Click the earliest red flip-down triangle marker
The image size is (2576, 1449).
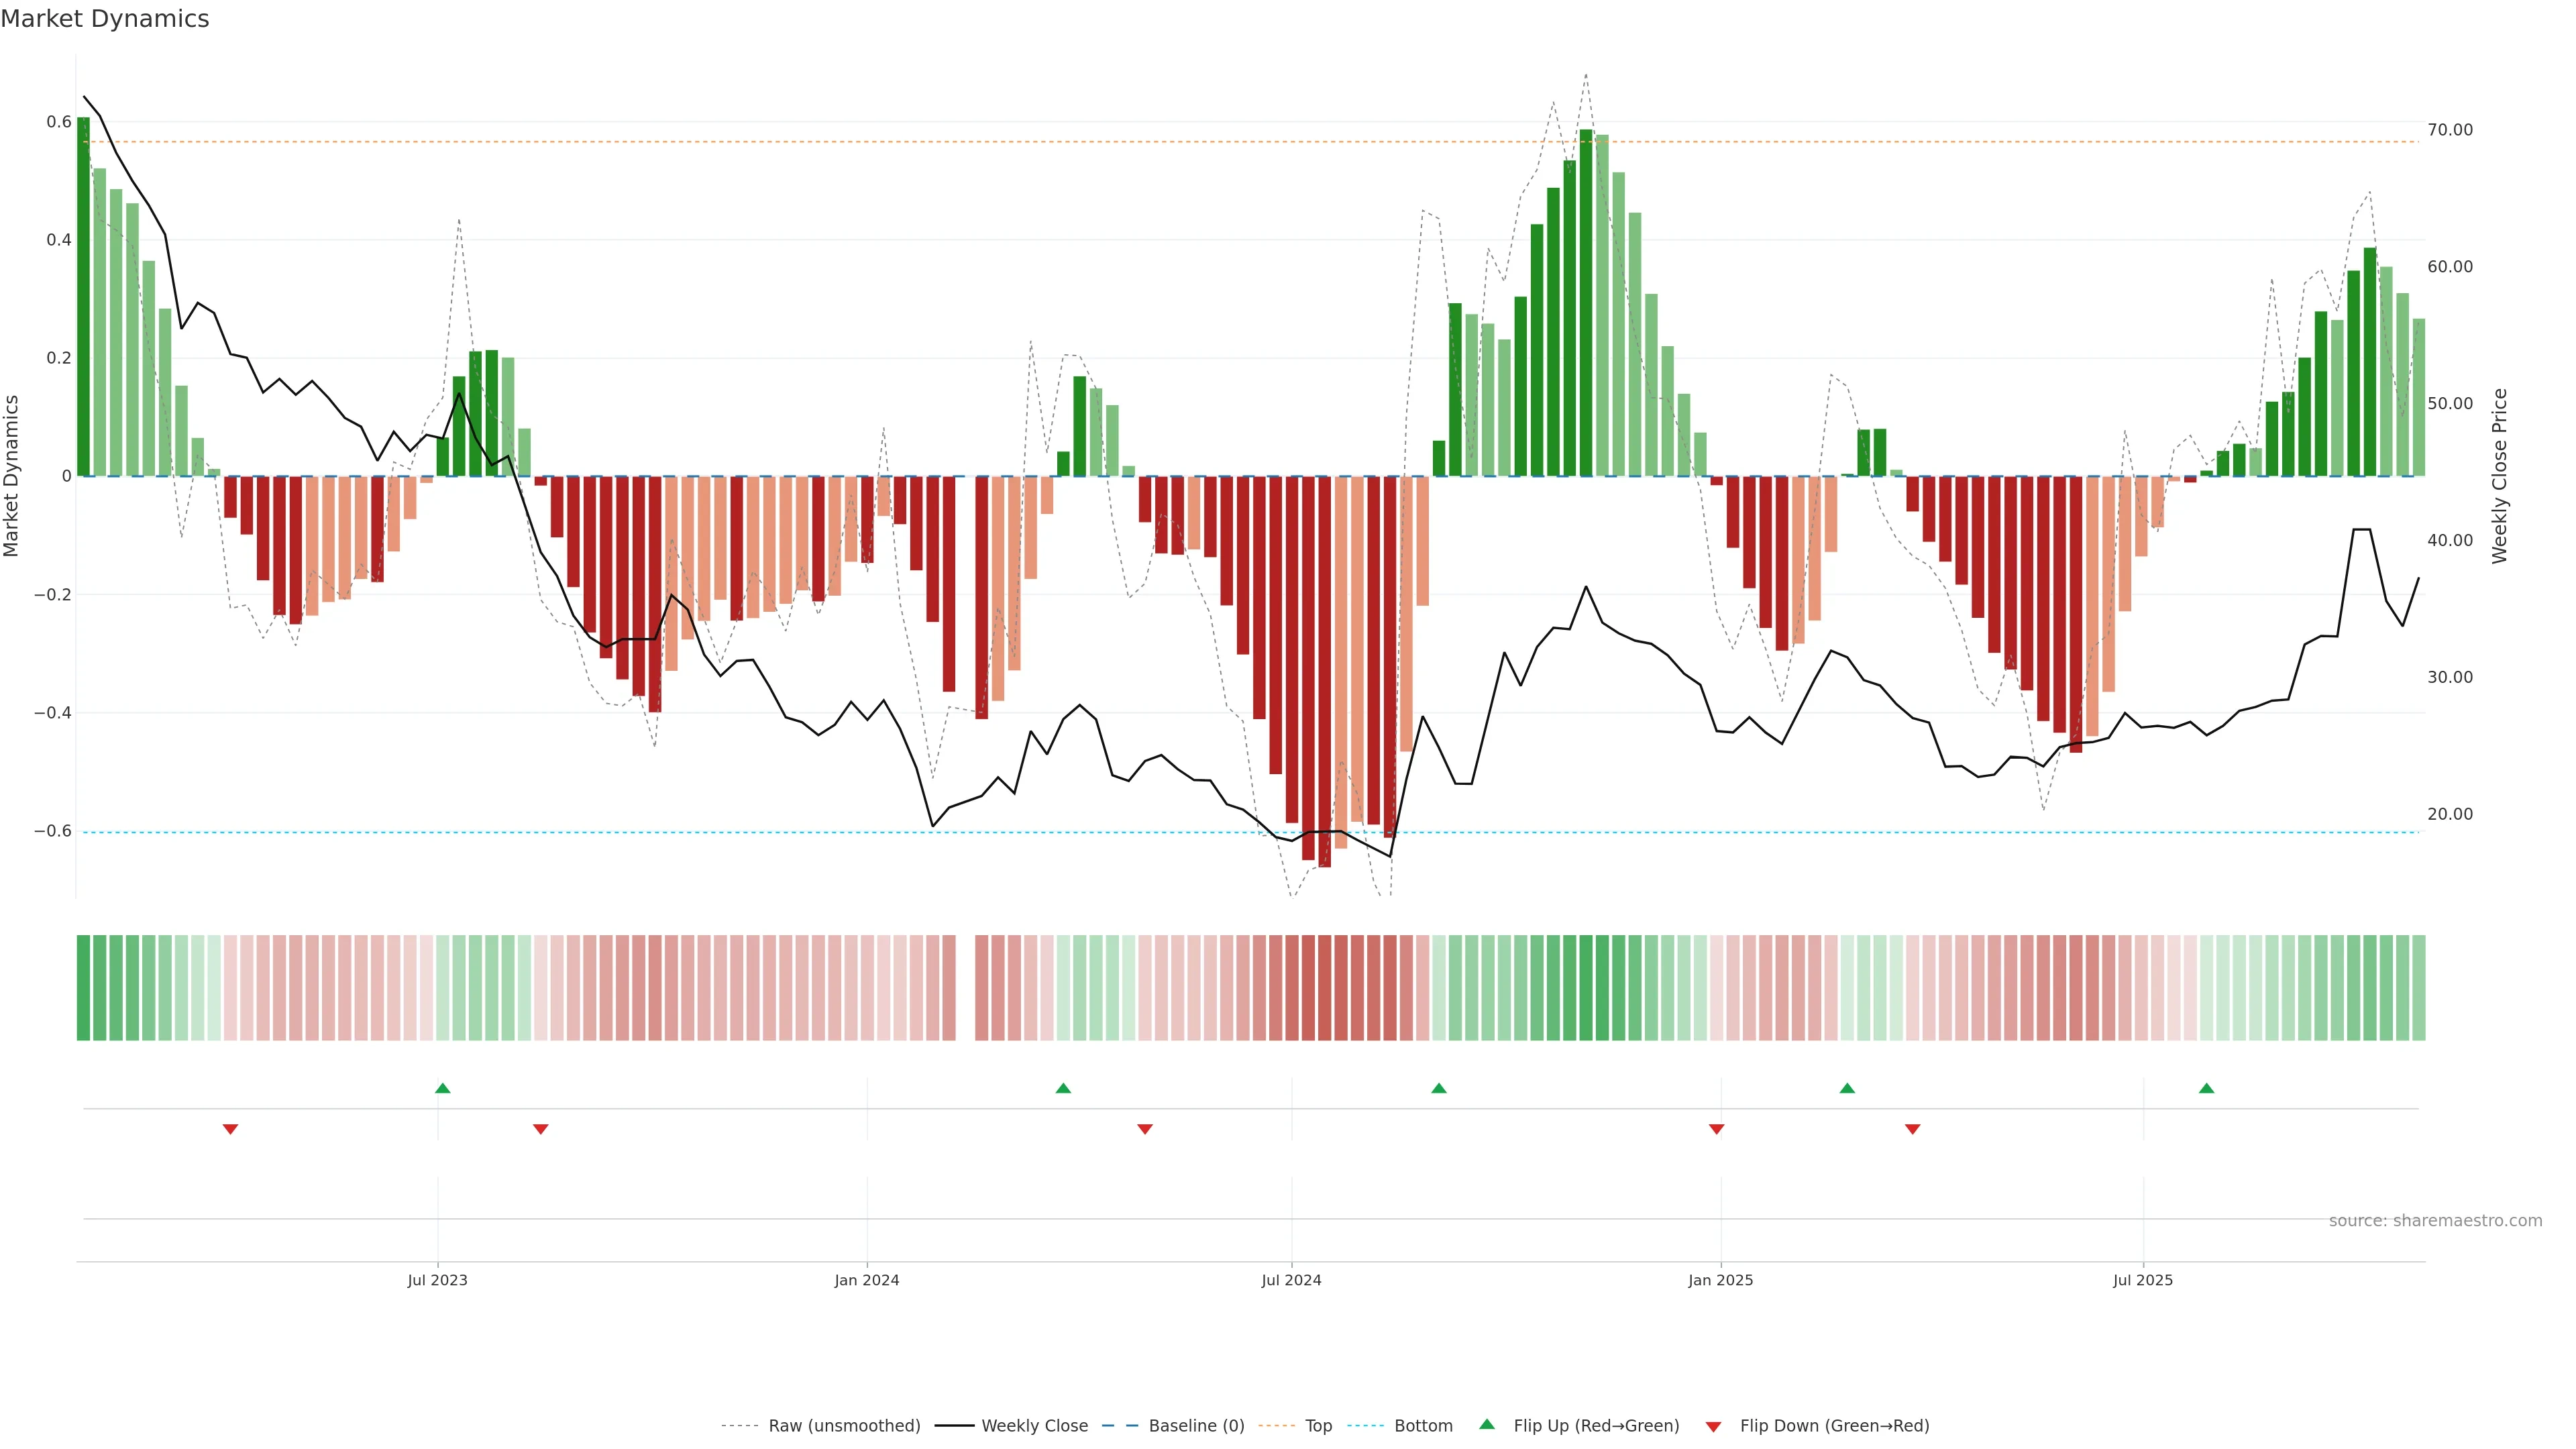(x=230, y=1129)
